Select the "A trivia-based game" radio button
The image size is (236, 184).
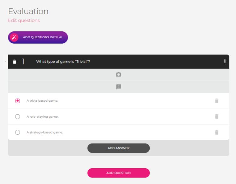(x=18, y=101)
